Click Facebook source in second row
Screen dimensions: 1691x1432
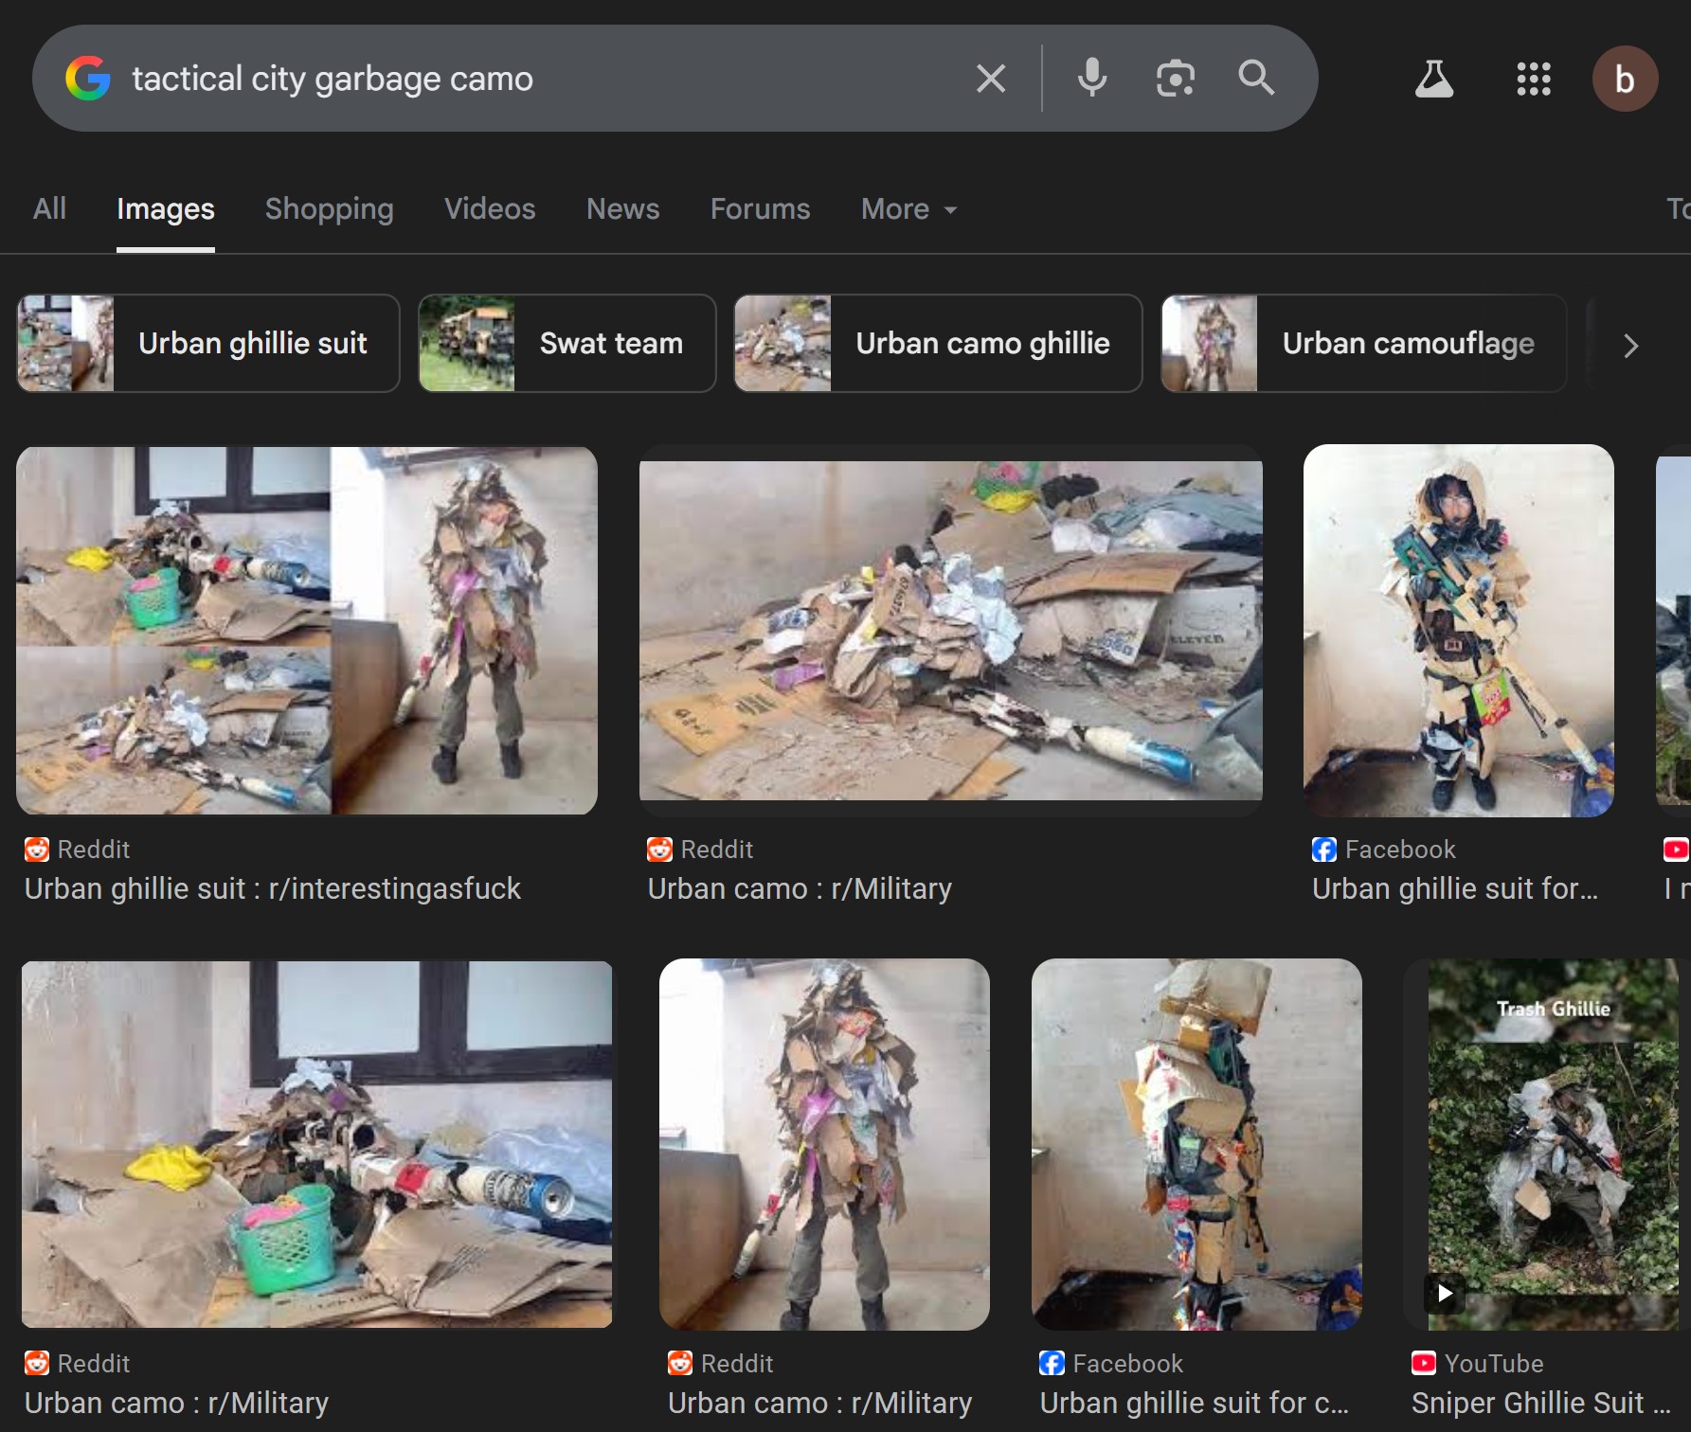click(1111, 1364)
